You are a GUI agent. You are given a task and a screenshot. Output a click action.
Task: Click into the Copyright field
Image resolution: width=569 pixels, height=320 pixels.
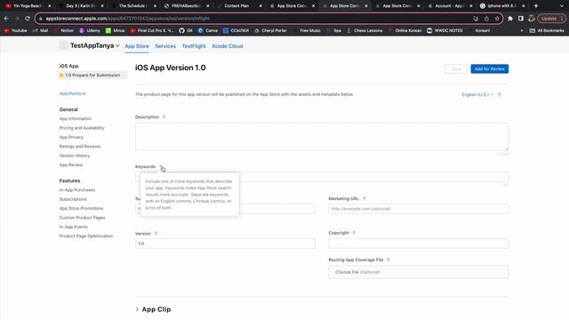click(x=419, y=244)
